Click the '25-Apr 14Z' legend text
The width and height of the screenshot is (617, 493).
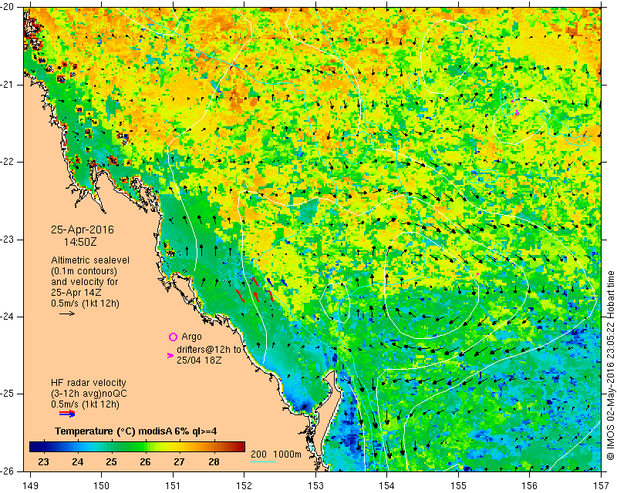click(x=76, y=293)
